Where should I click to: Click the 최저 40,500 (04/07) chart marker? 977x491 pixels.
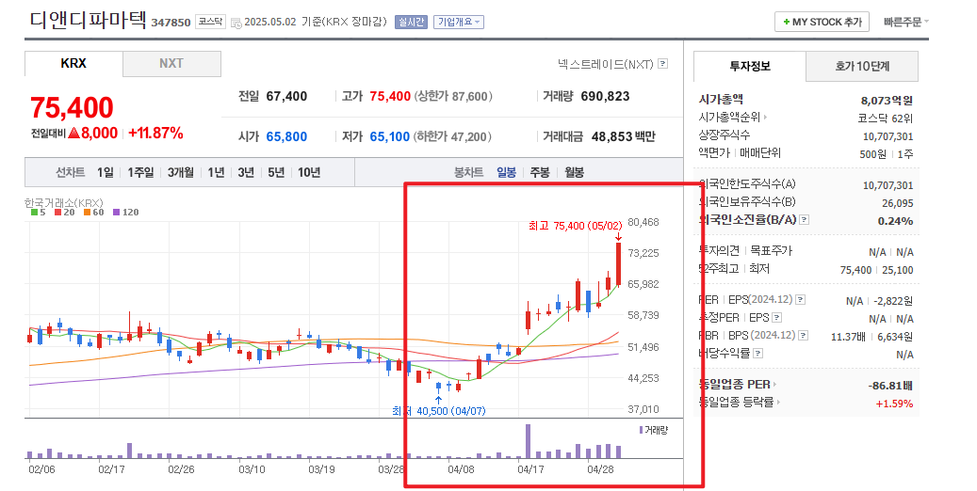point(439,411)
